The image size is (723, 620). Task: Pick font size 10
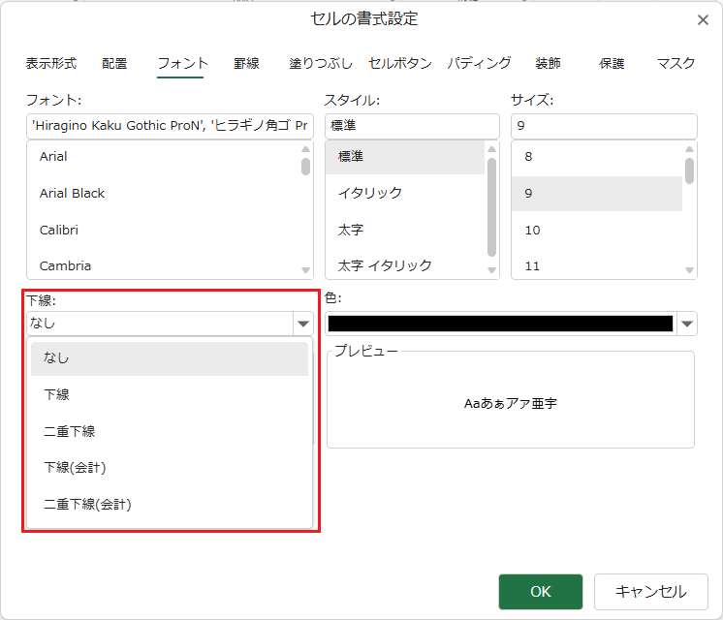(597, 230)
